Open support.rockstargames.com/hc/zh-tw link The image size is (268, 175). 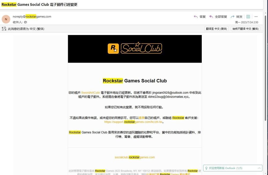click(x=133, y=122)
